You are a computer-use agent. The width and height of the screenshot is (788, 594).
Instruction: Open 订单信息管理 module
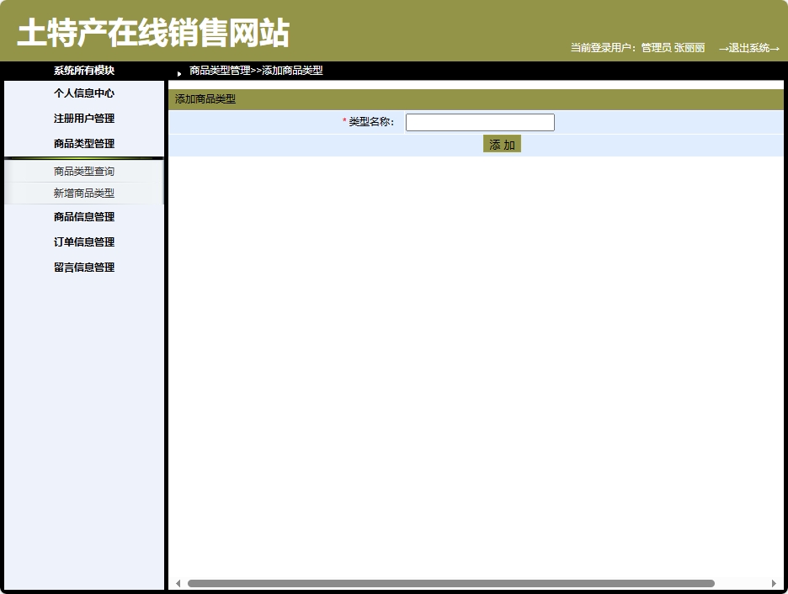coord(83,241)
